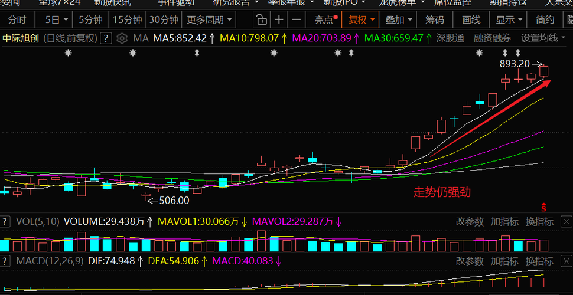Viewport: 573px width, 295px height.
Task: Close the MACD indicator panel
Action: tap(567, 261)
